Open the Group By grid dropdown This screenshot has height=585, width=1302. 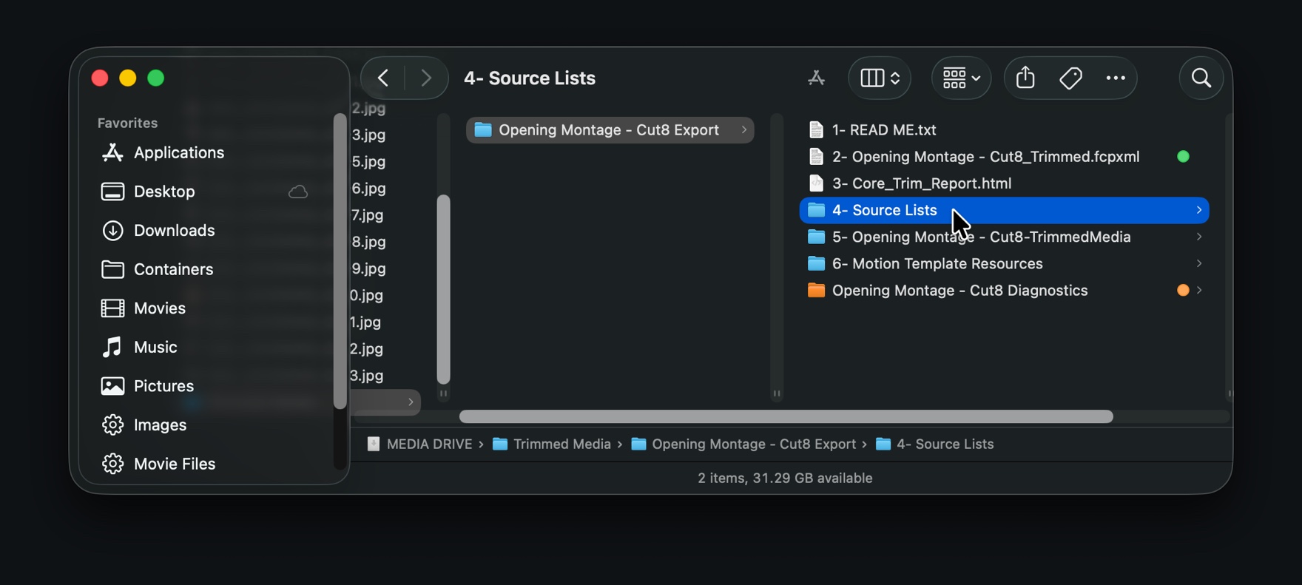(x=961, y=78)
